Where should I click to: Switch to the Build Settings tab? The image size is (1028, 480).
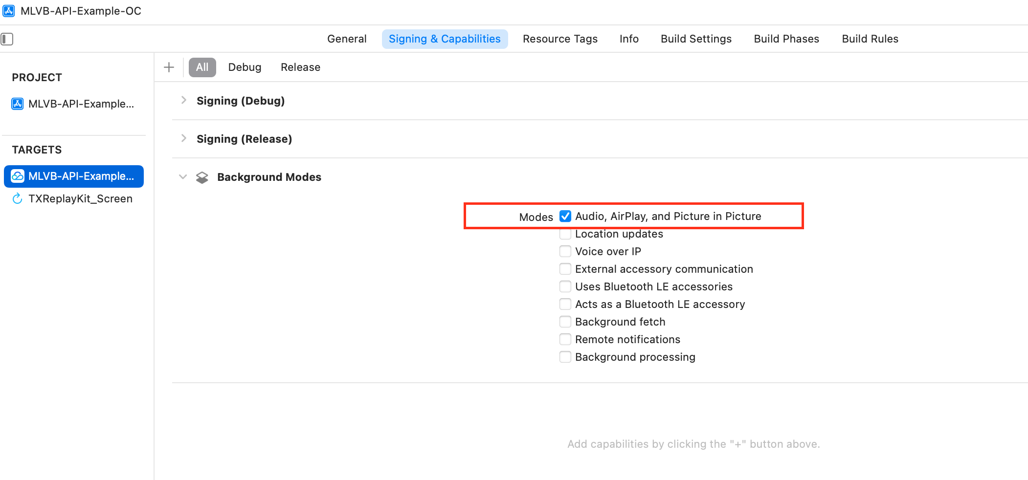[x=696, y=39]
